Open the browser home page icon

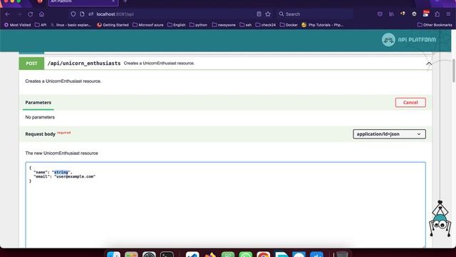[41, 14]
